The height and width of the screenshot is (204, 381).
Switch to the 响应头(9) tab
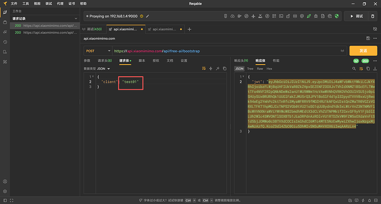241,61
